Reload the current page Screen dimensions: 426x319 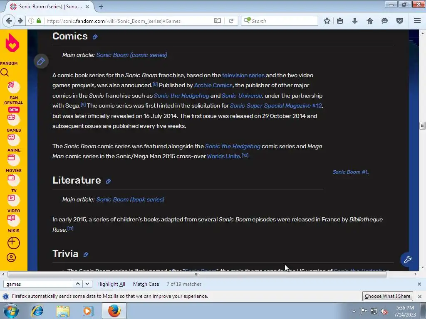click(x=231, y=21)
